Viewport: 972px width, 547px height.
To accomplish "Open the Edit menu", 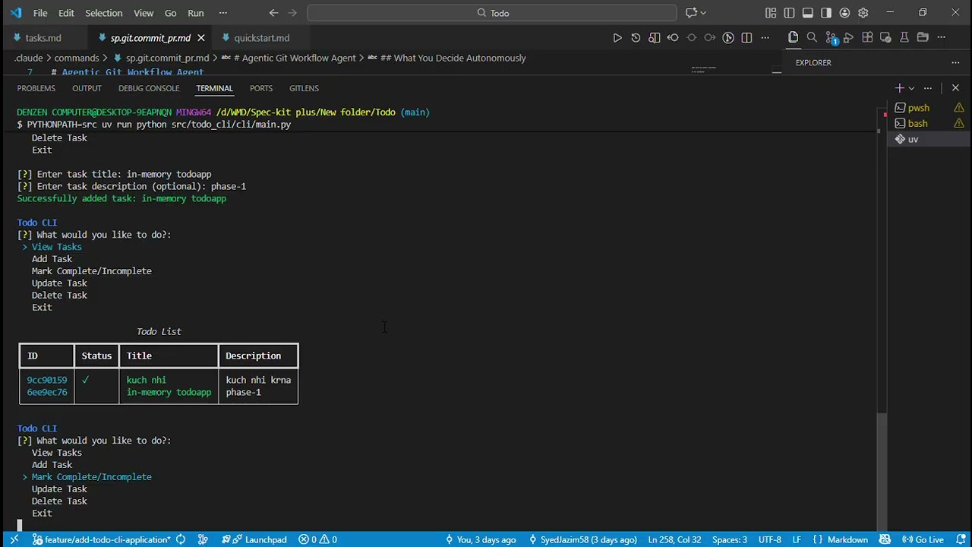I will 66,13.
